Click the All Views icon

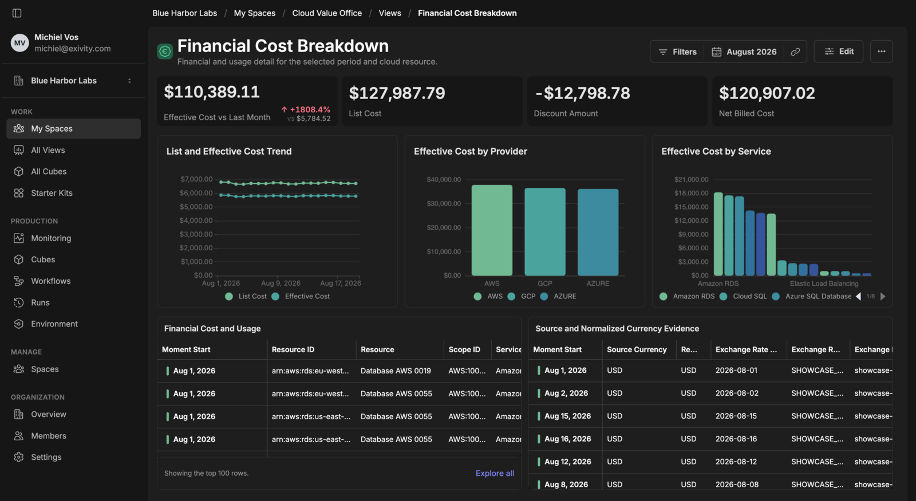[x=19, y=150]
